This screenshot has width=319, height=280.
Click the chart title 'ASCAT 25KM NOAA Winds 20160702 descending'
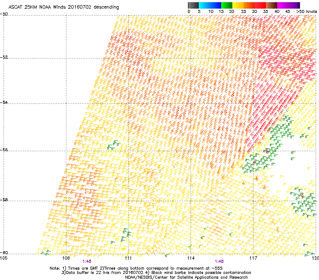point(63,7)
